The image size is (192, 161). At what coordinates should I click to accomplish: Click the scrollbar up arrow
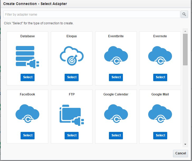pos(185,31)
